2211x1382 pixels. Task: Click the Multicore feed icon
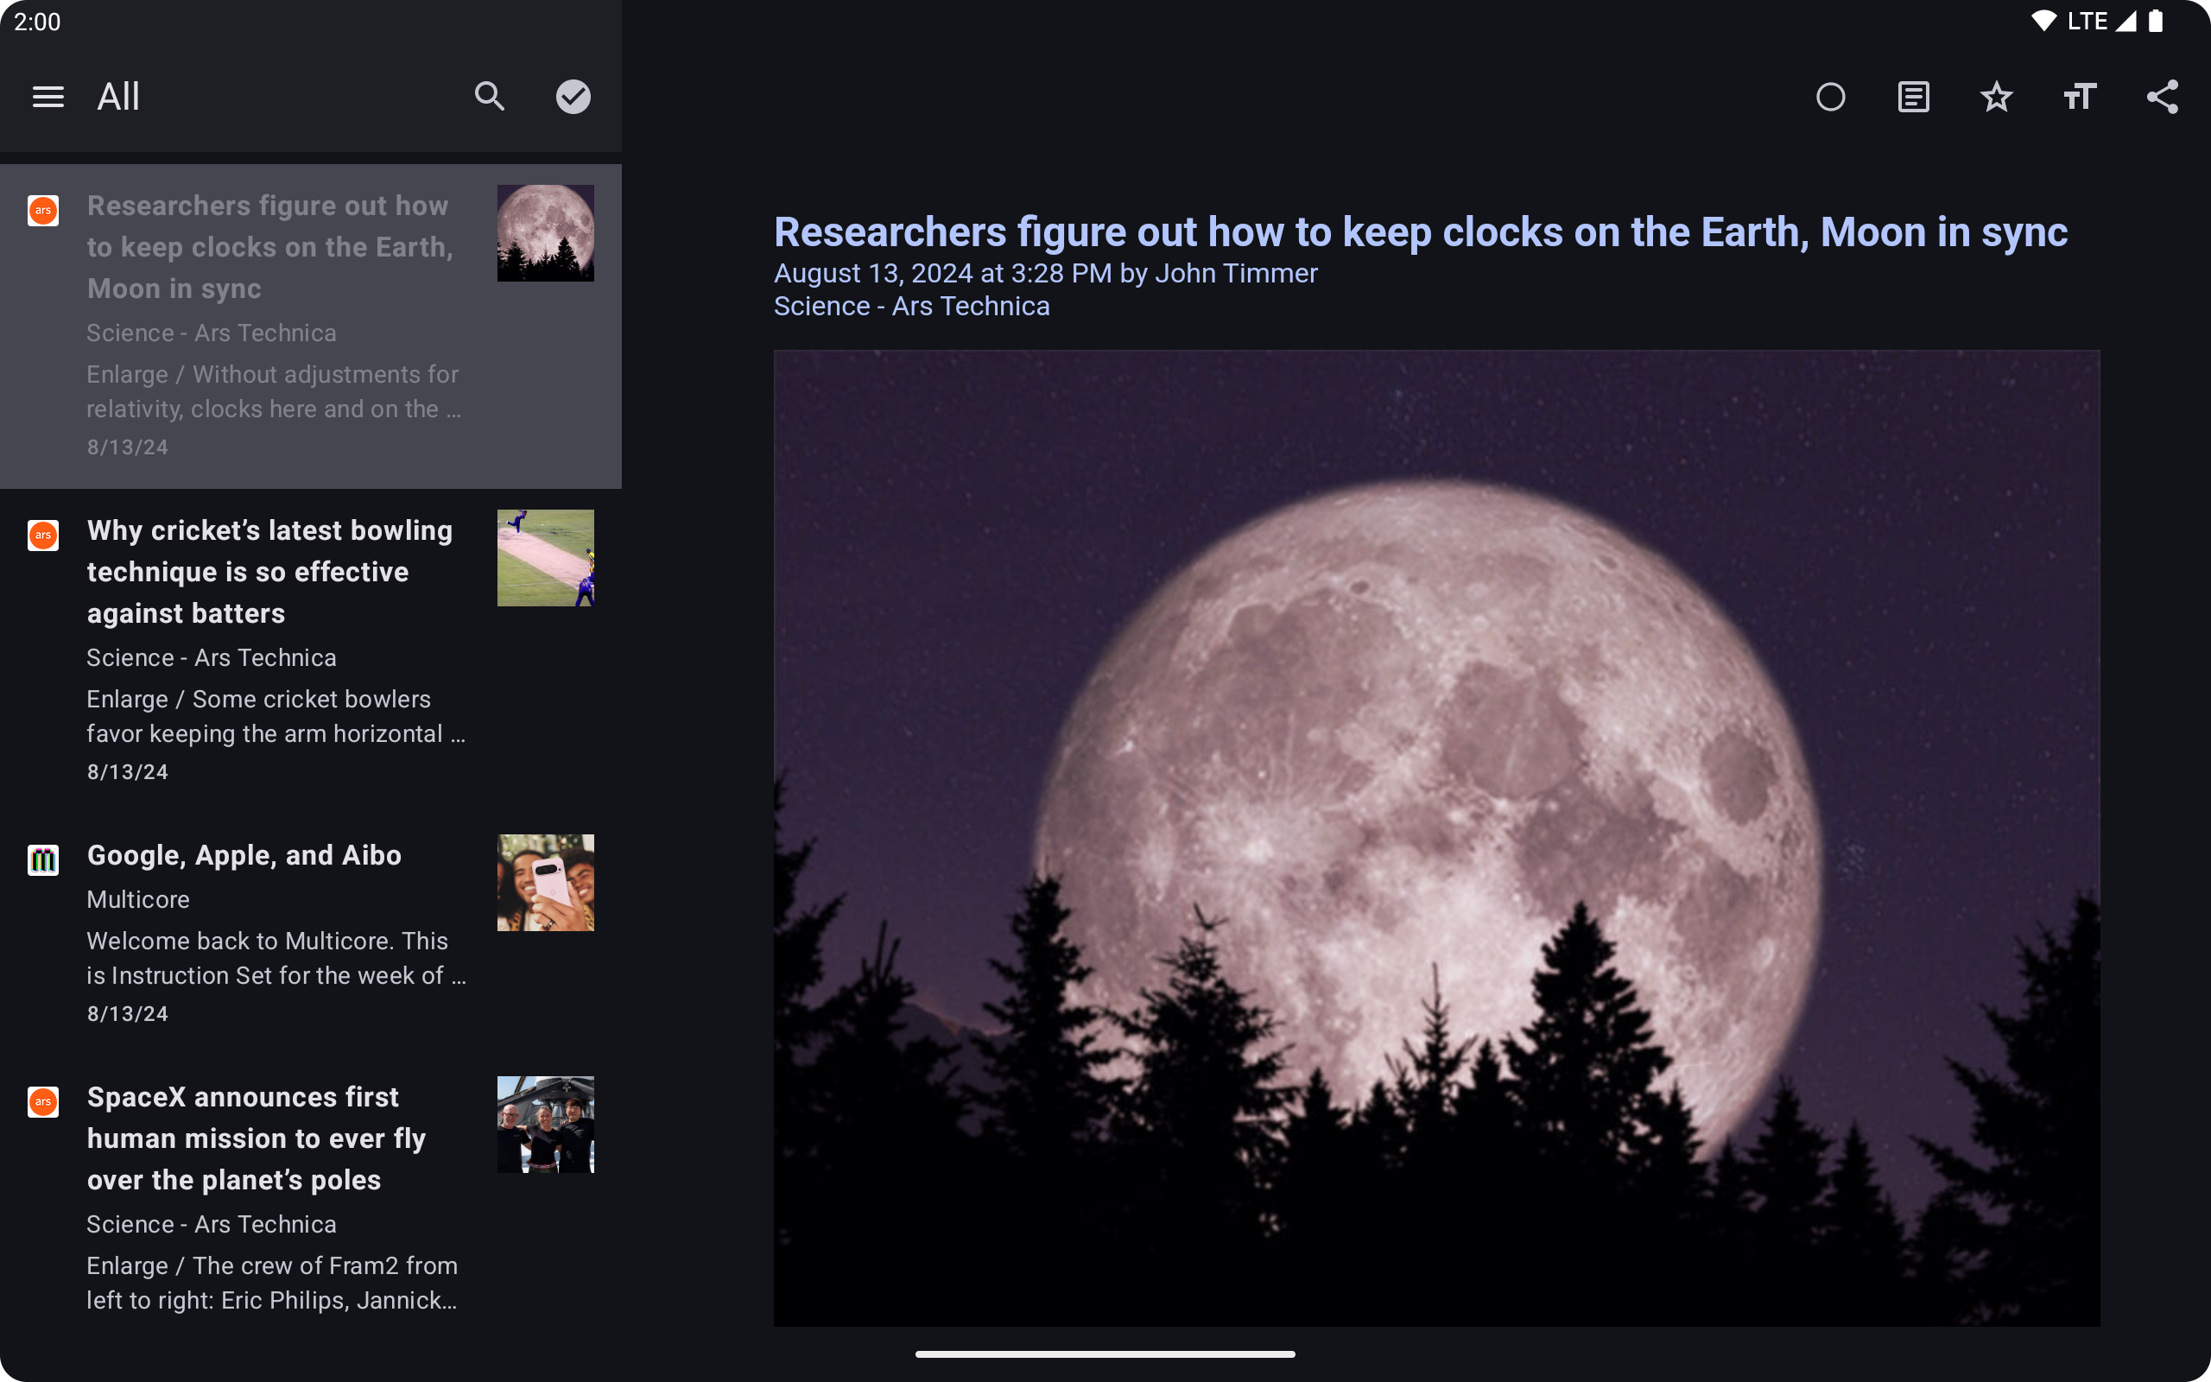click(43, 859)
